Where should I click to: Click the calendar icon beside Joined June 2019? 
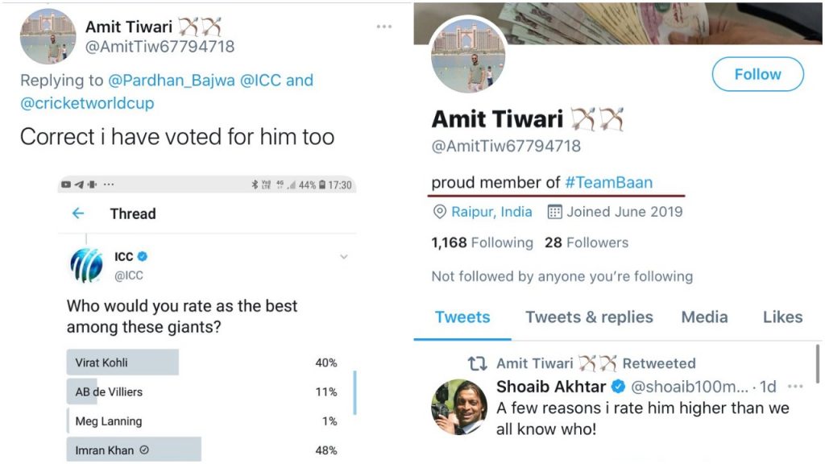point(554,212)
